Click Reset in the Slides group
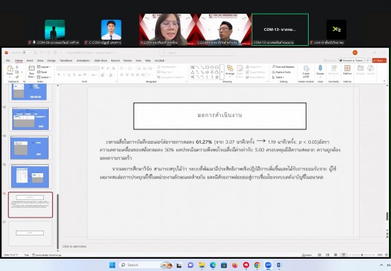Screen dimensions: 391x271 click(x=42, y=72)
